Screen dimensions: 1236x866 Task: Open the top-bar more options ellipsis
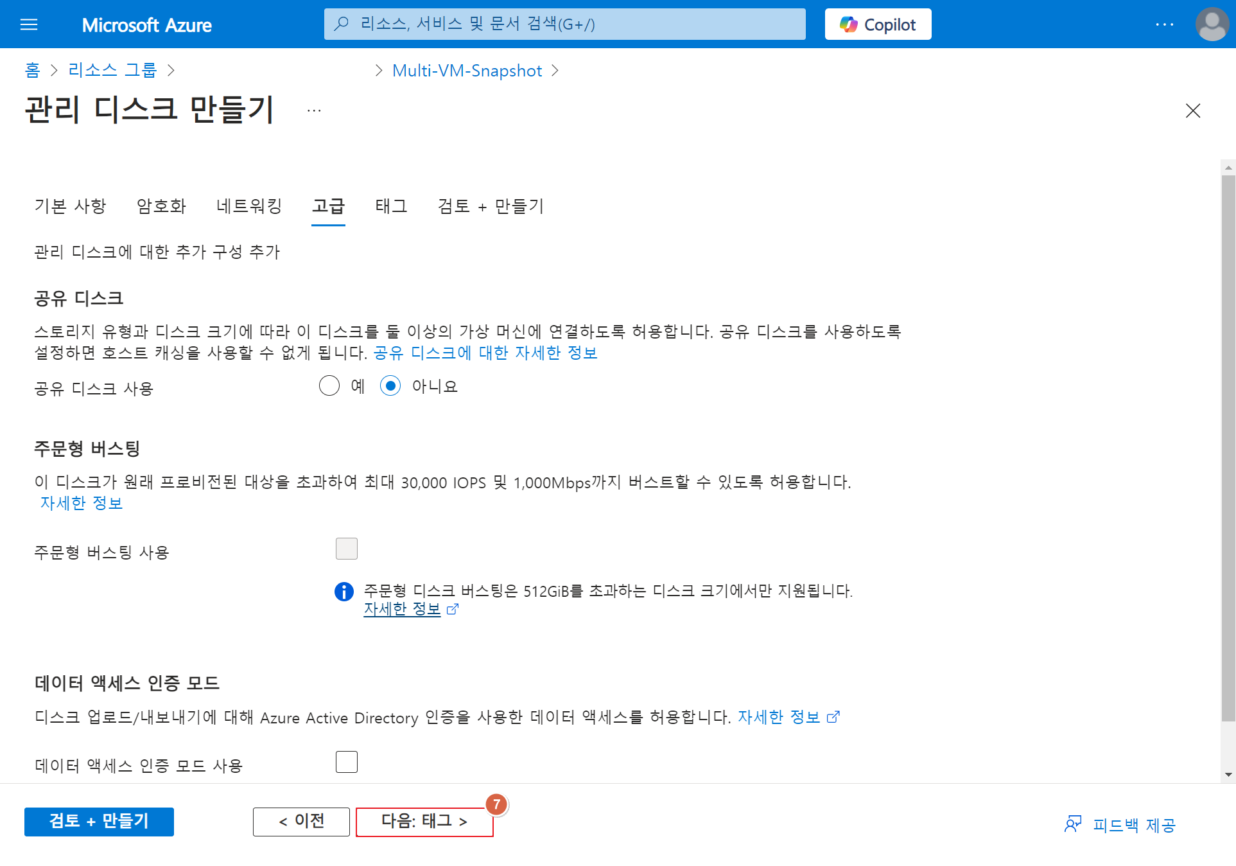click(x=1164, y=24)
